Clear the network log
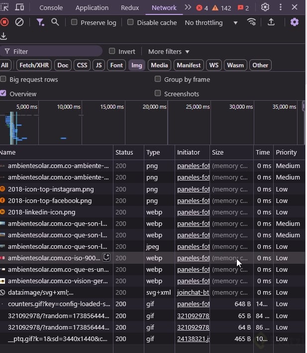This screenshot has width=307, height=353. click(19, 22)
